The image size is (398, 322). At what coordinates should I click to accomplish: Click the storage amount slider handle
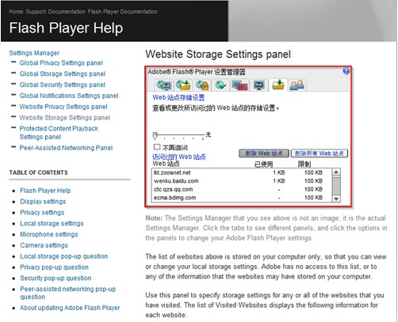point(155,135)
